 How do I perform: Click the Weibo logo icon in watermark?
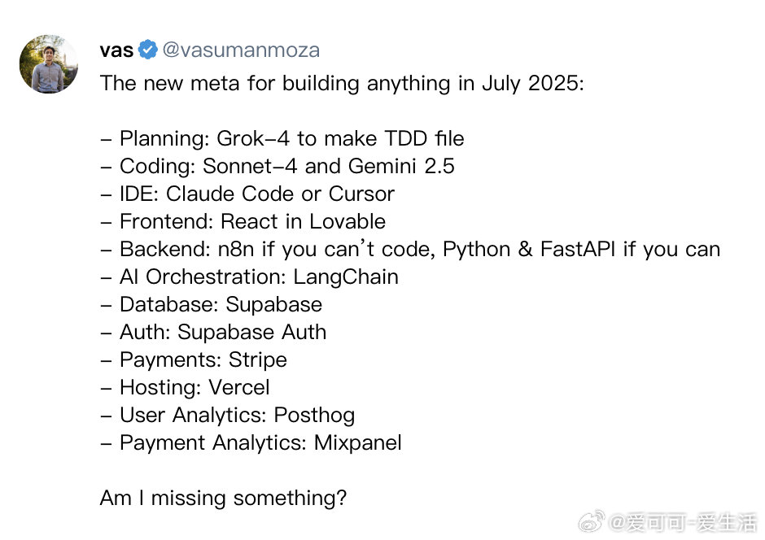point(592,522)
